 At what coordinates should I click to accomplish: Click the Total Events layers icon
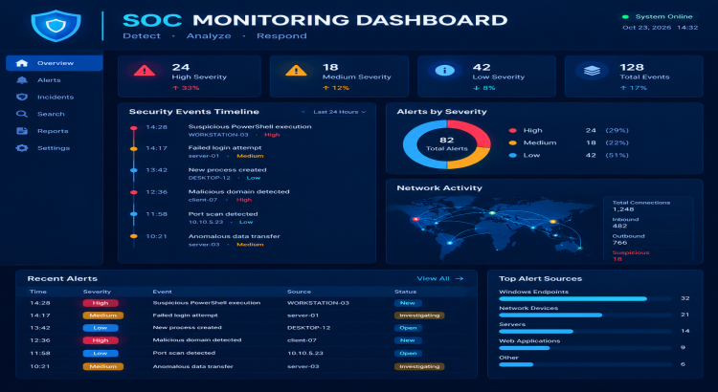point(592,71)
